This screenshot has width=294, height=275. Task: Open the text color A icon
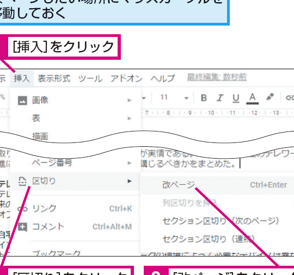[x=253, y=98]
